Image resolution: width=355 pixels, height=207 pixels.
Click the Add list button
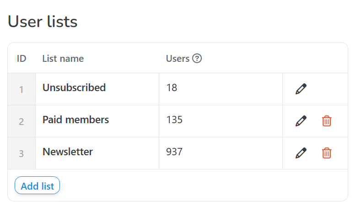point(38,185)
